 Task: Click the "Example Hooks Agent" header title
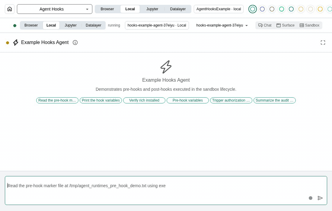coord(45,43)
